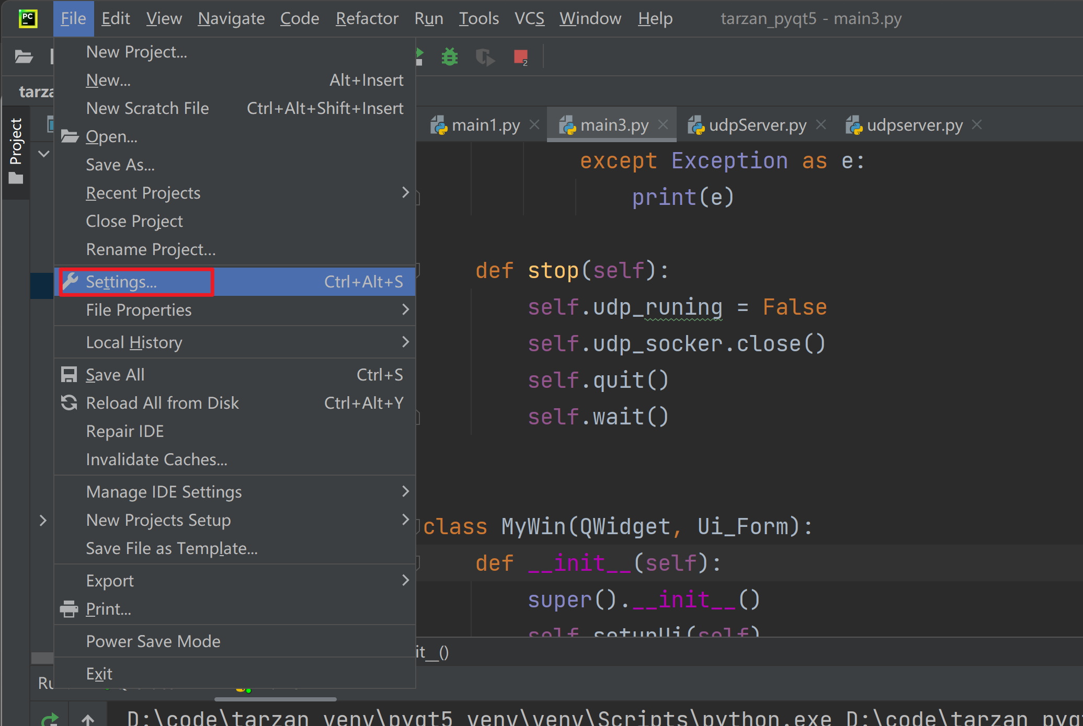Select Invalidate Caches... entry
The height and width of the screenshot is (726, 1083).
point(235,459)
